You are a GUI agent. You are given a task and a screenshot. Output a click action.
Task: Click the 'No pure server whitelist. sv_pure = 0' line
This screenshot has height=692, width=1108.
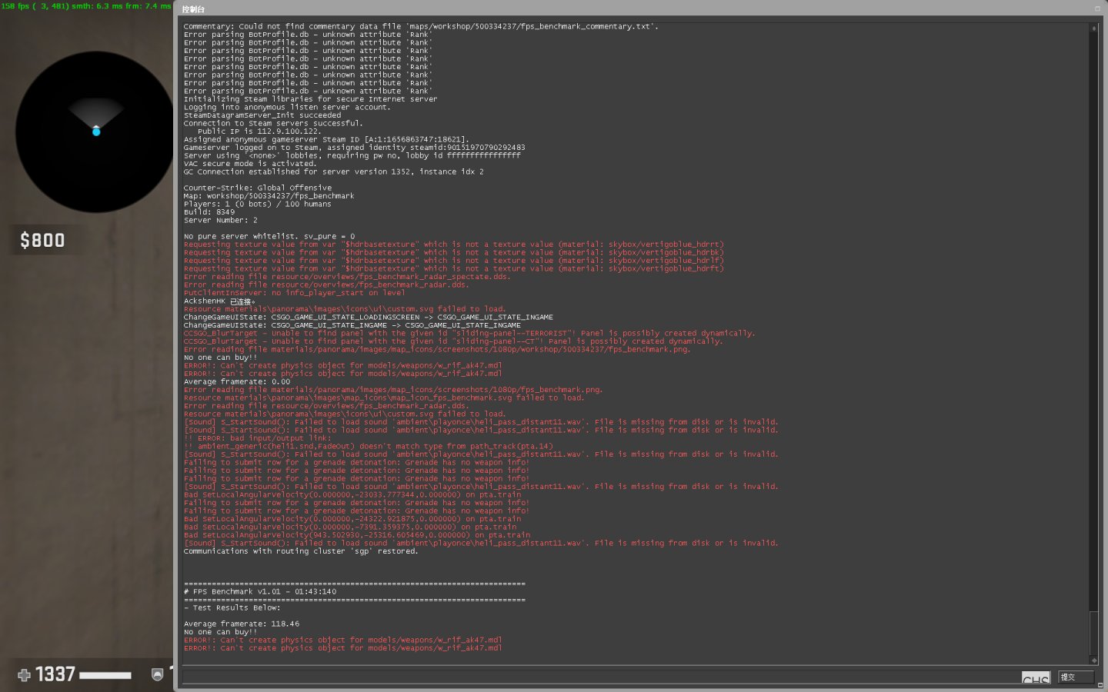[269, 236]
